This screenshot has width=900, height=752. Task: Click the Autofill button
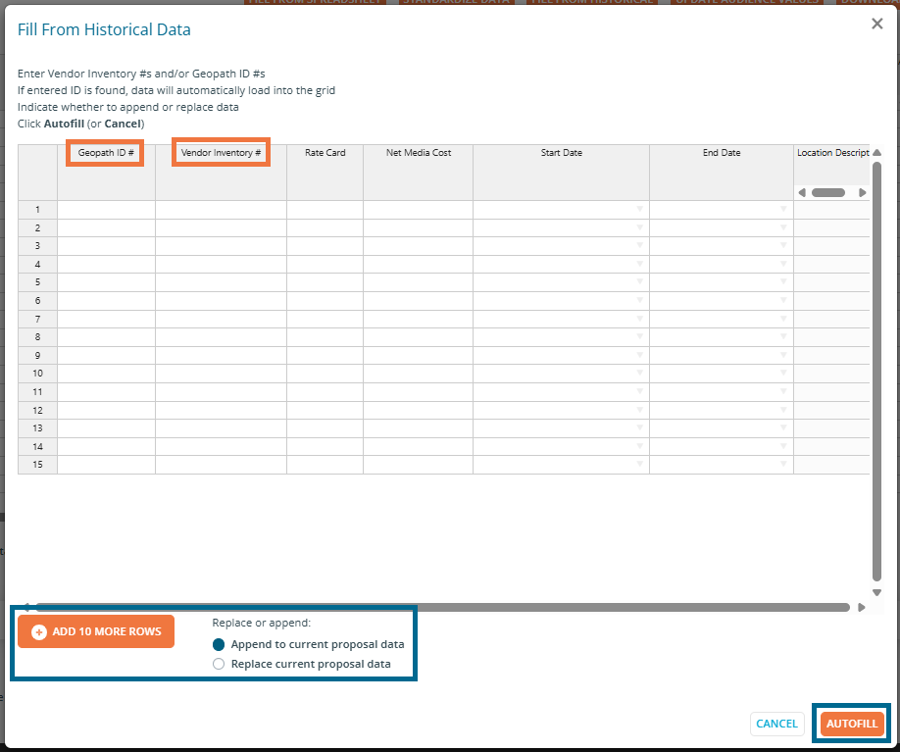point(852,724)
